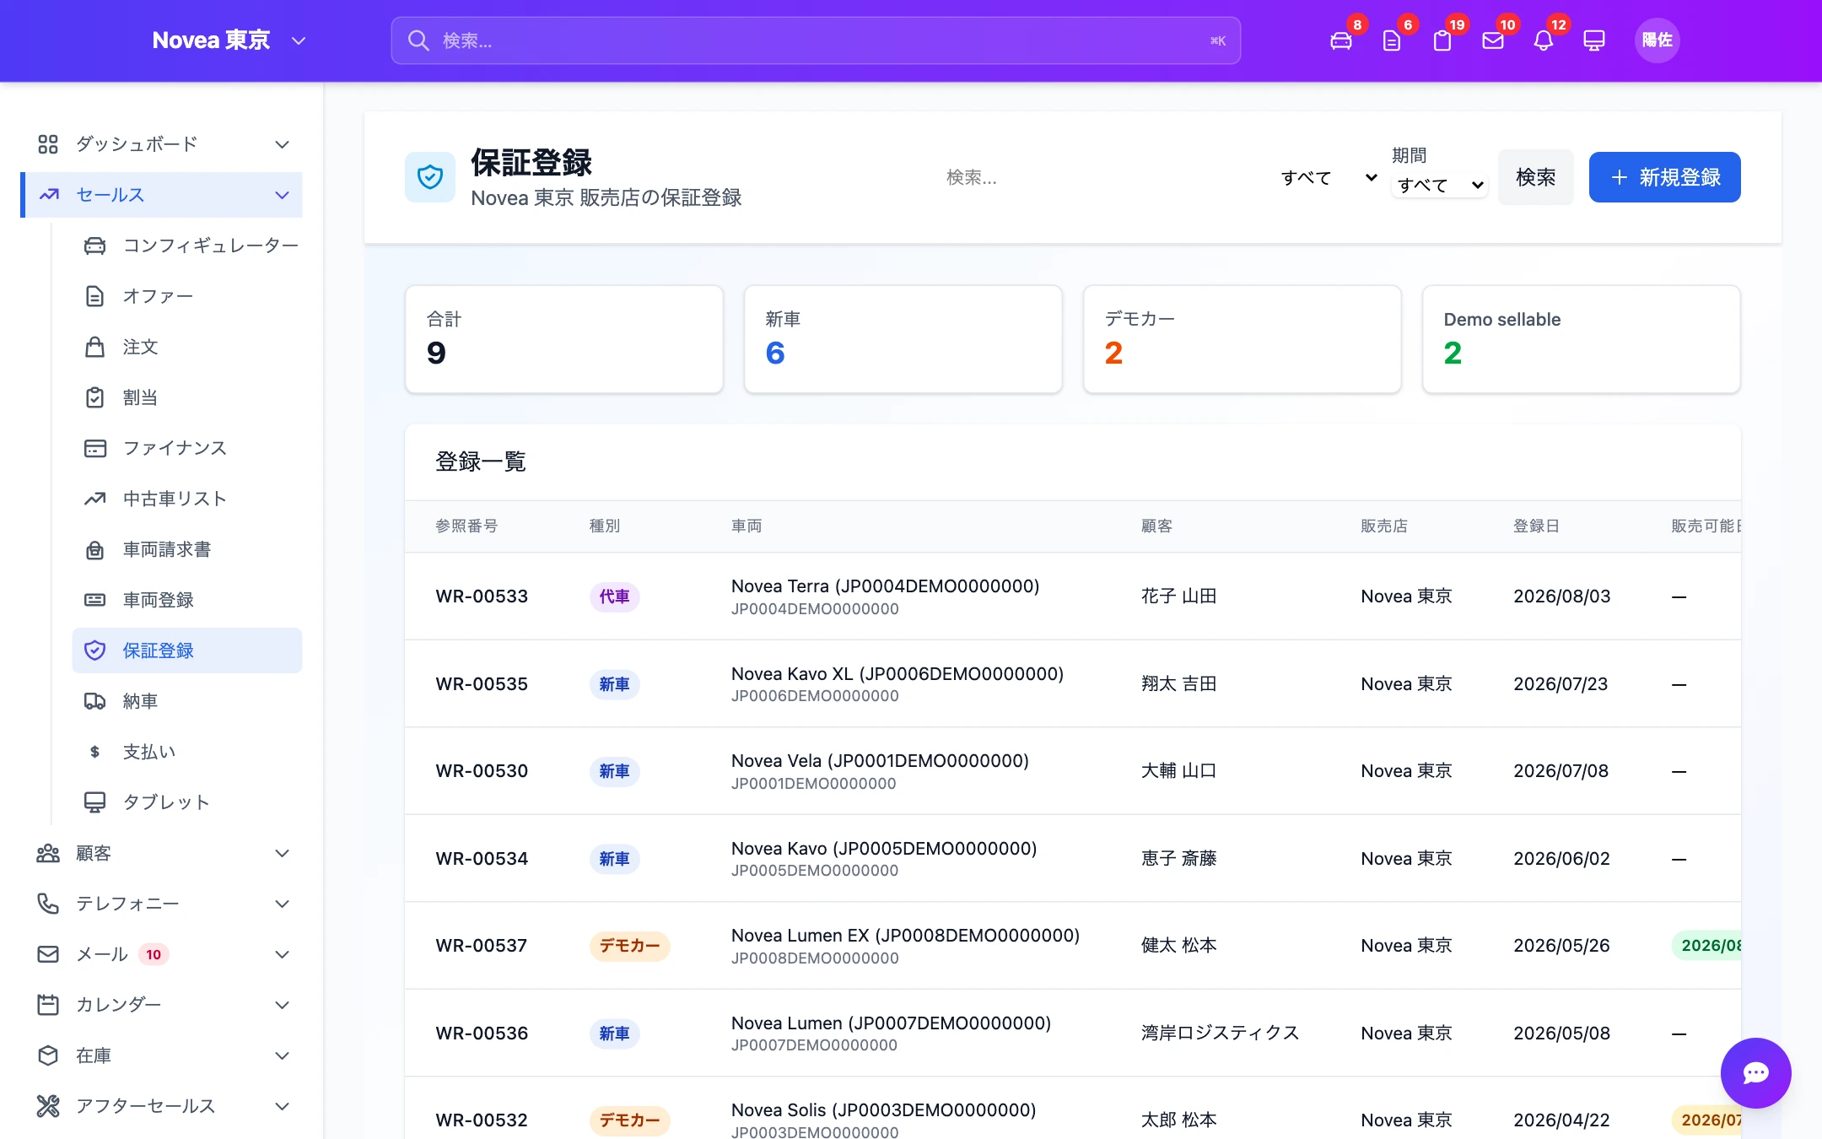Expand the メール section chevron
Image resolution: width=1822 pixels, height=1139 pixels.
(283, 954)
